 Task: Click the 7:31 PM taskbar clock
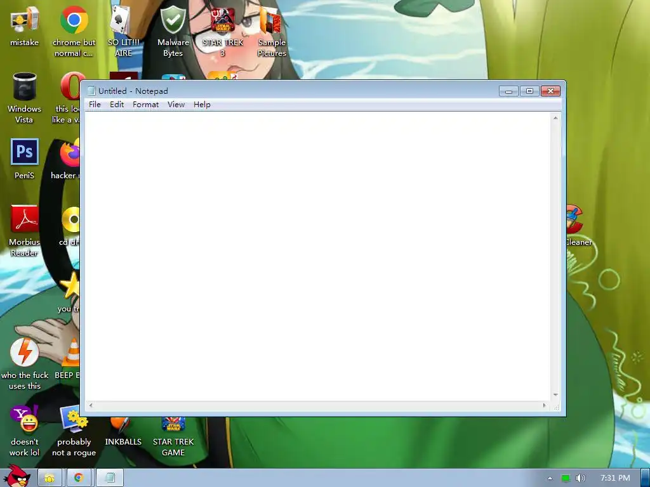(x=614, y=478)
